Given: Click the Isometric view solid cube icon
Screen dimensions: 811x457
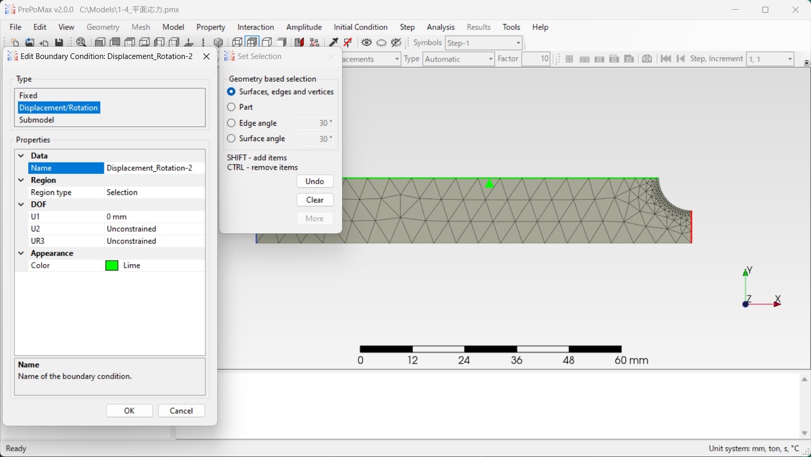Looking at the screenshot, I should click(218, 43).
